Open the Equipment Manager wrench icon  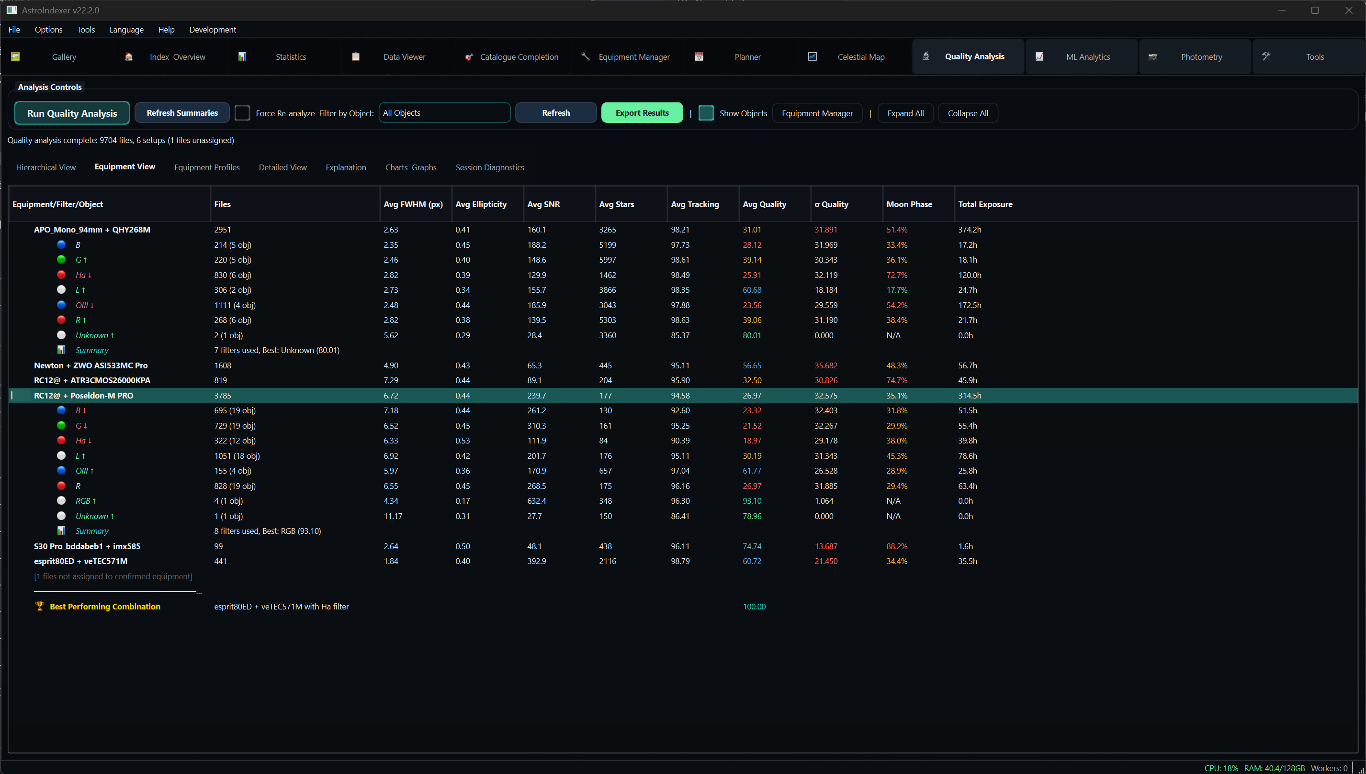click(x=585, y=56)
